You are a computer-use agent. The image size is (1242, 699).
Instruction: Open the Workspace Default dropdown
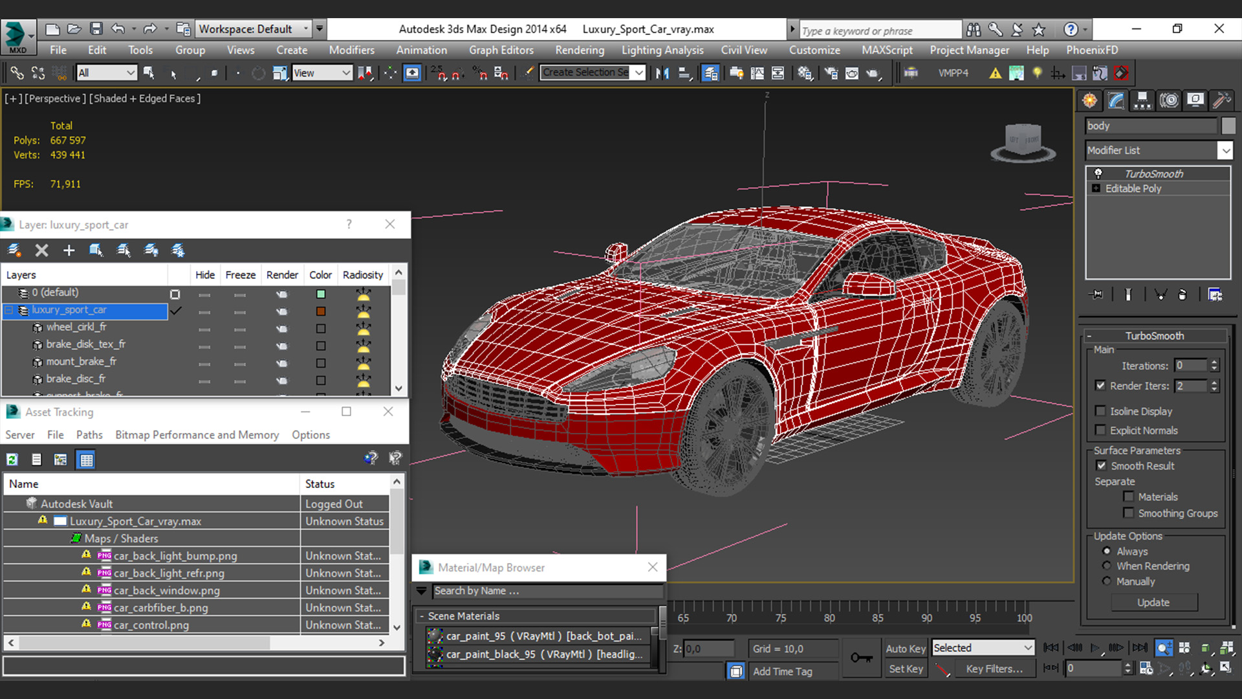(252, 29)
